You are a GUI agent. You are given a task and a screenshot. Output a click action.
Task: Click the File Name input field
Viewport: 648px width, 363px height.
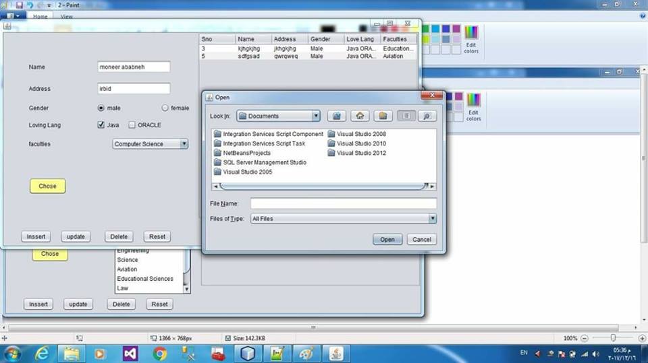(x=344, y=203)
